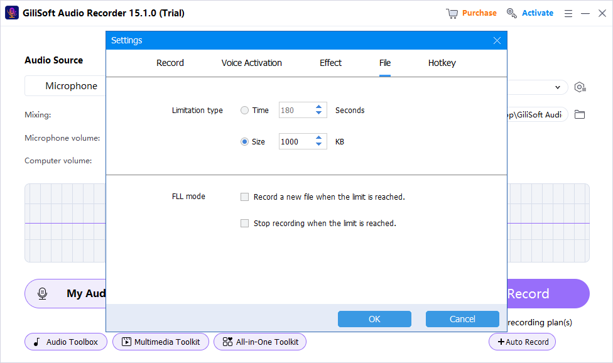613x363 pixels.
Task: Click the shopping cart Purchase icon
Action: 452,13
